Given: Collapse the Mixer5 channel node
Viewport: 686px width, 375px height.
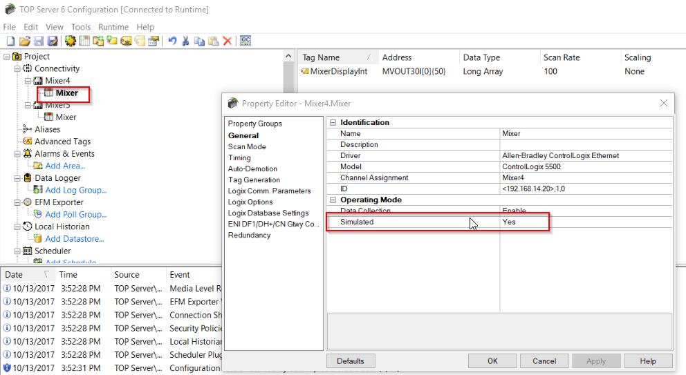Looking at the screenshot, I should [28, 106].
